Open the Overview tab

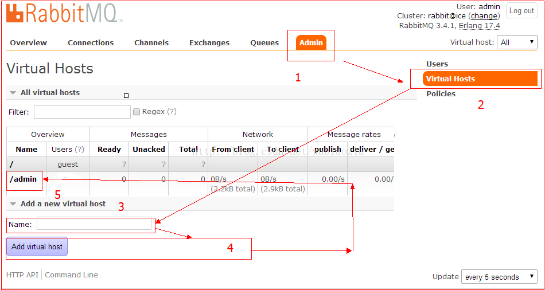coord(29,43)
